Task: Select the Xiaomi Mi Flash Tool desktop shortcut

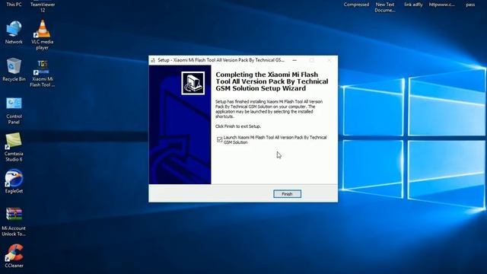Action: [43, 73]
